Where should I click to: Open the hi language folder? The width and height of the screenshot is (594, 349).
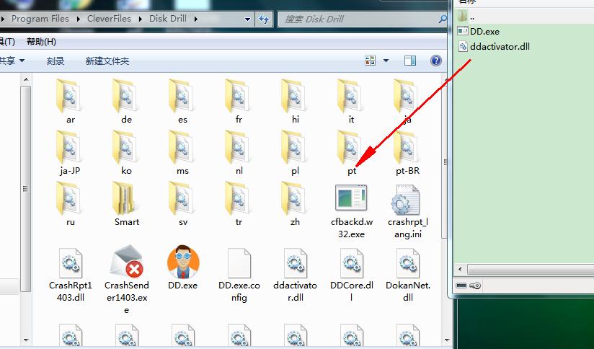(x=295, y=102)
